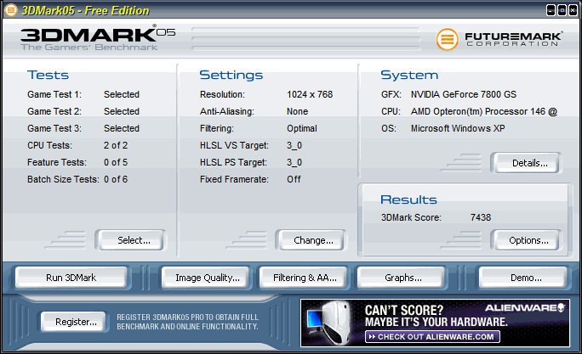Click the 'Game Test 1:' label
Viewport: 582px width, 354px height.
(54, 94)
